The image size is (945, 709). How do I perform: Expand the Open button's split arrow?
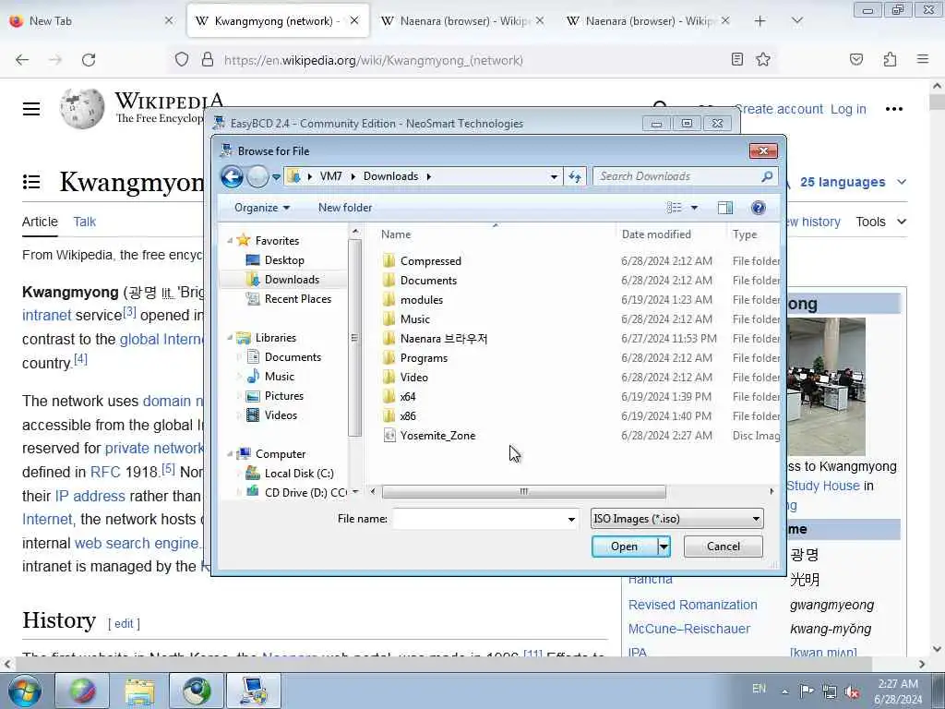[x=663, y=547]
